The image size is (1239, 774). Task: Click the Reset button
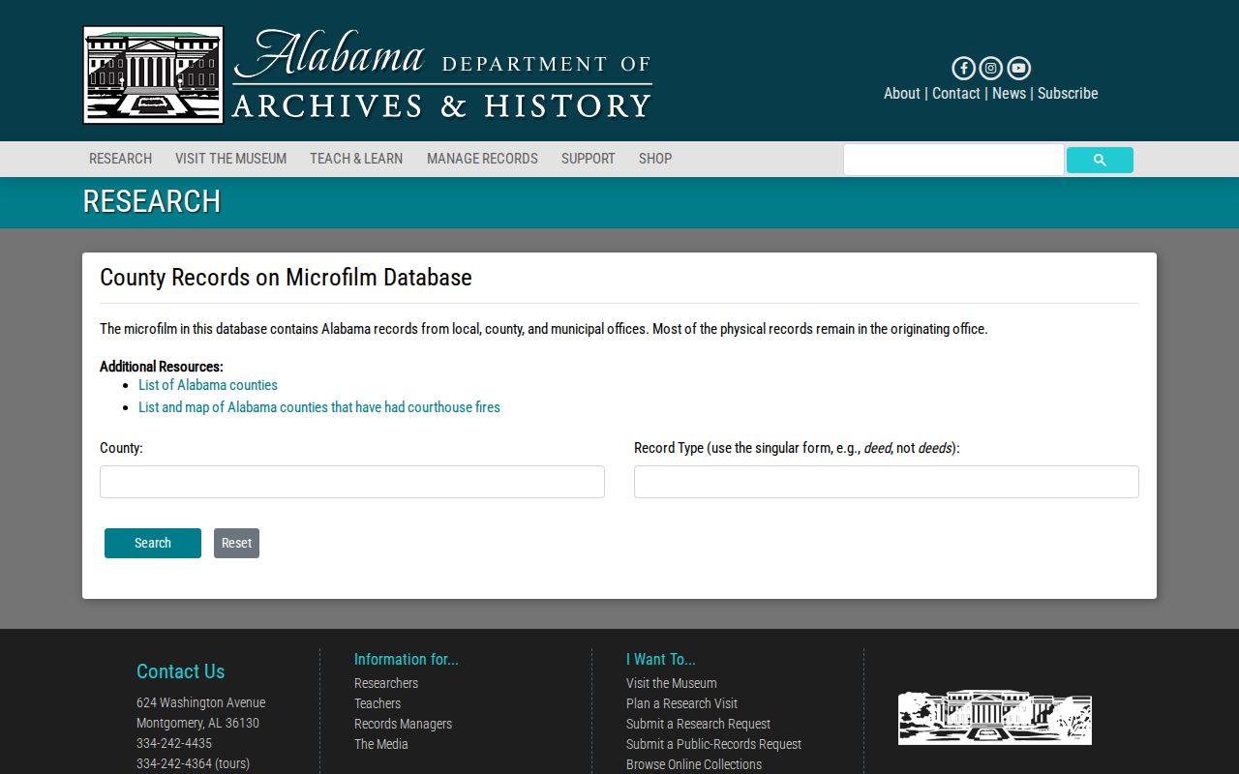pos(236,543)
